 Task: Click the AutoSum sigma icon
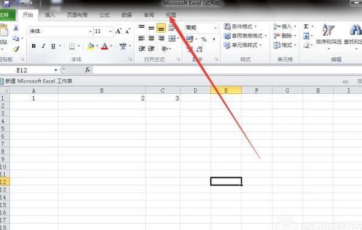pos(306,27)
